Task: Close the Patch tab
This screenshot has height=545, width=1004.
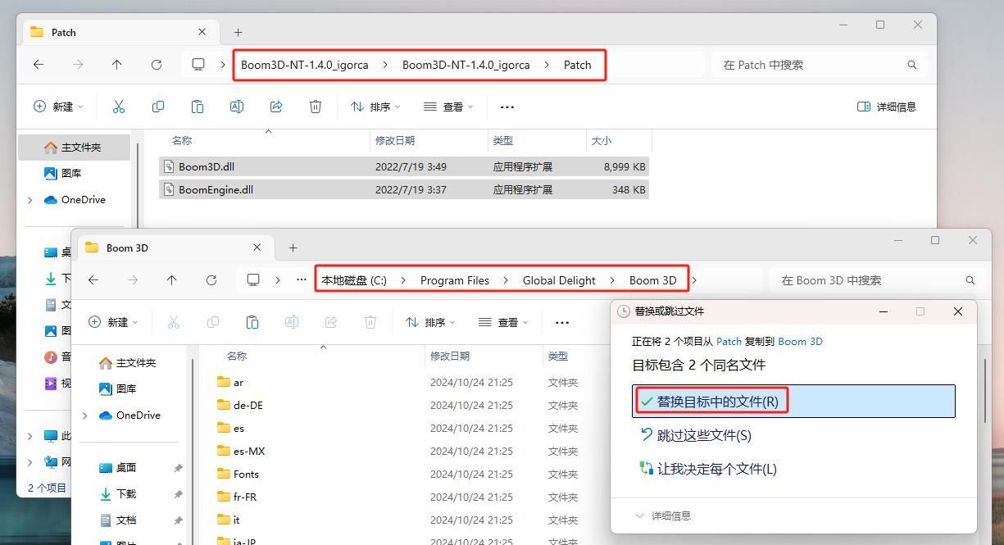Action: [202, 32]
